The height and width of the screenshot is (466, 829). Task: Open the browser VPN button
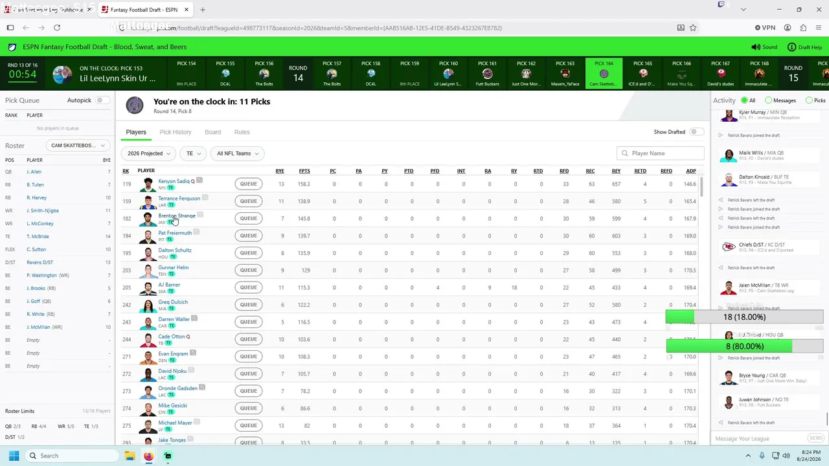pyautogui.click(x=764, y=28)
